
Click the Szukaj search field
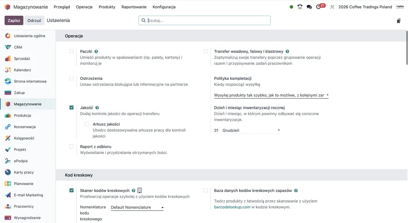click(x=204, y=20)
